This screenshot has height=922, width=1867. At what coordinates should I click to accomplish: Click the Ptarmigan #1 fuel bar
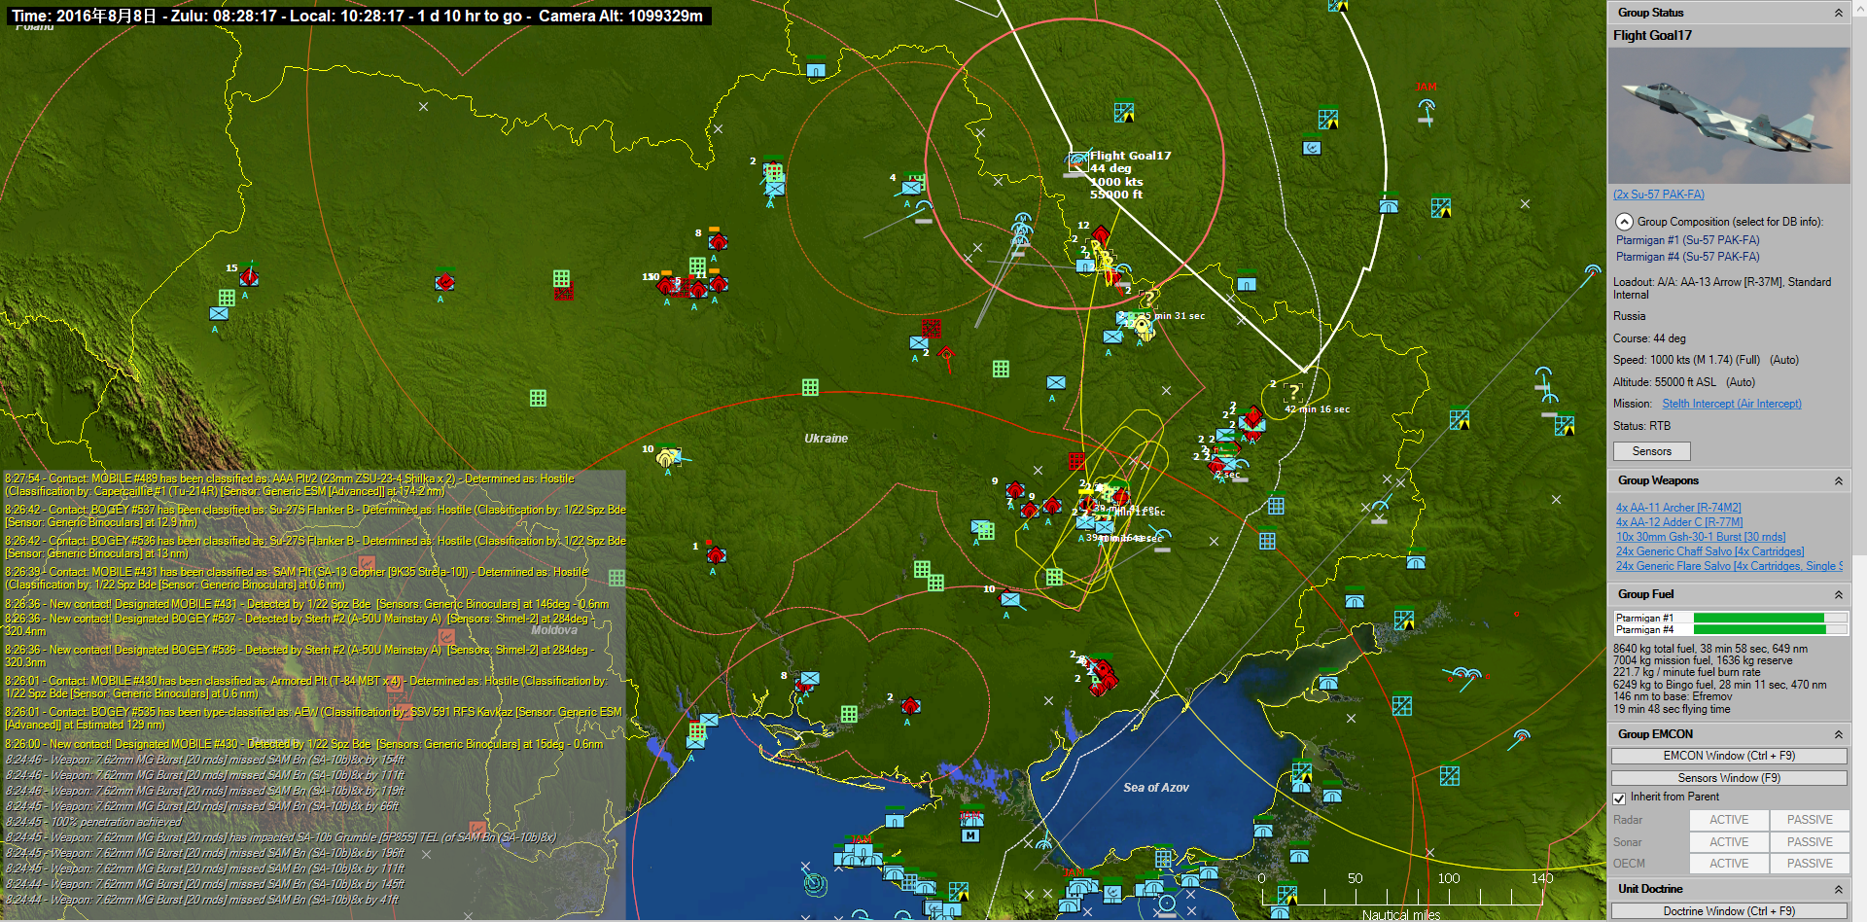pyautogui.click(x=1770, y=618)
